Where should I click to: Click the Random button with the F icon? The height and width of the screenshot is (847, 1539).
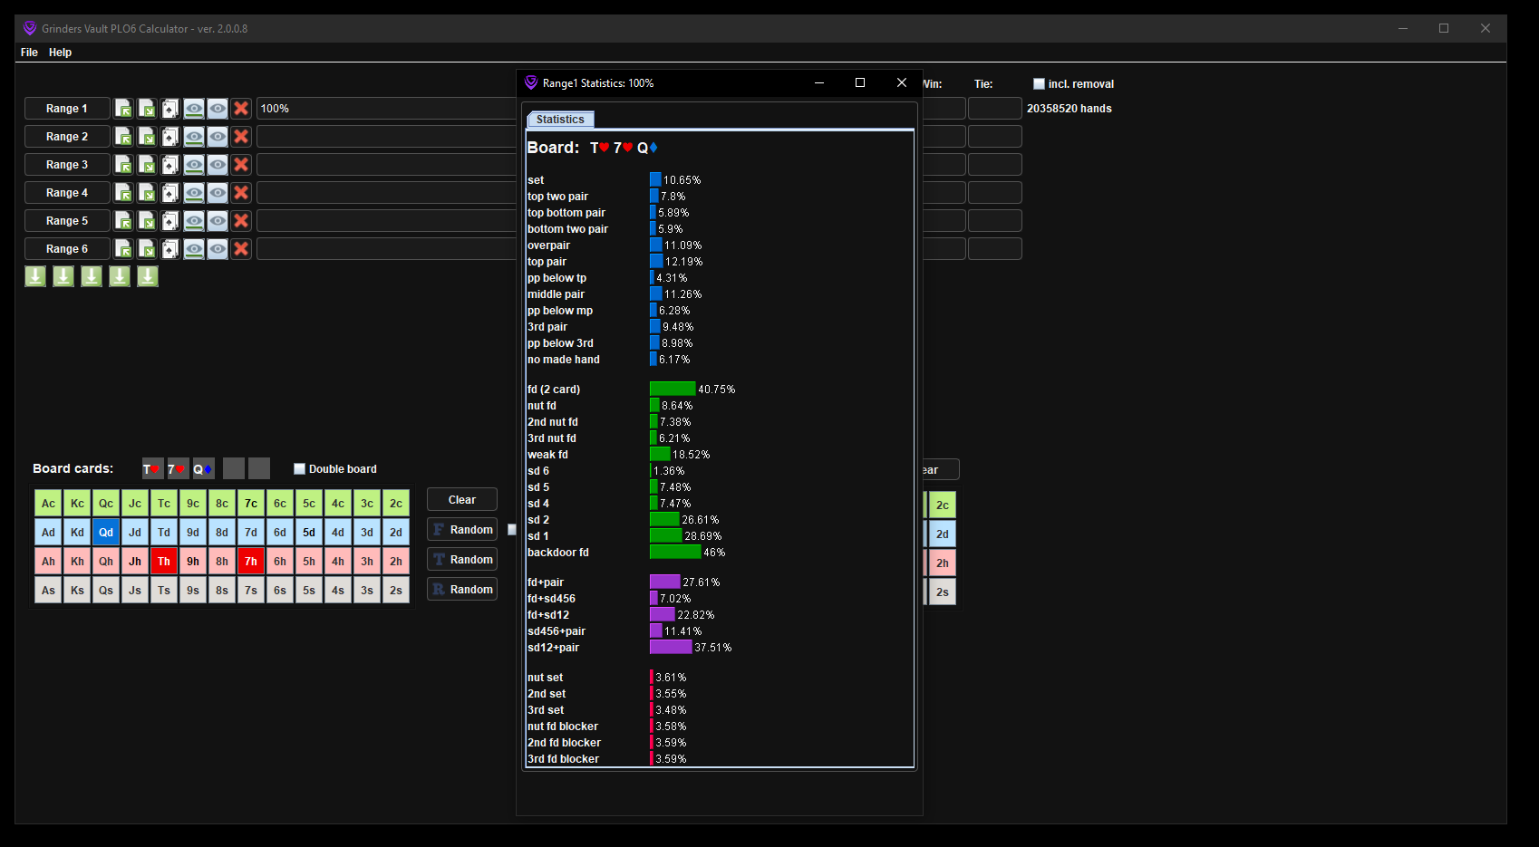click(462, 530)
